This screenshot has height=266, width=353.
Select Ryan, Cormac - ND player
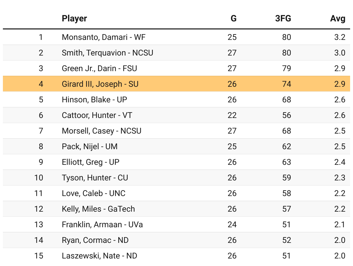(x=95, y=240)
